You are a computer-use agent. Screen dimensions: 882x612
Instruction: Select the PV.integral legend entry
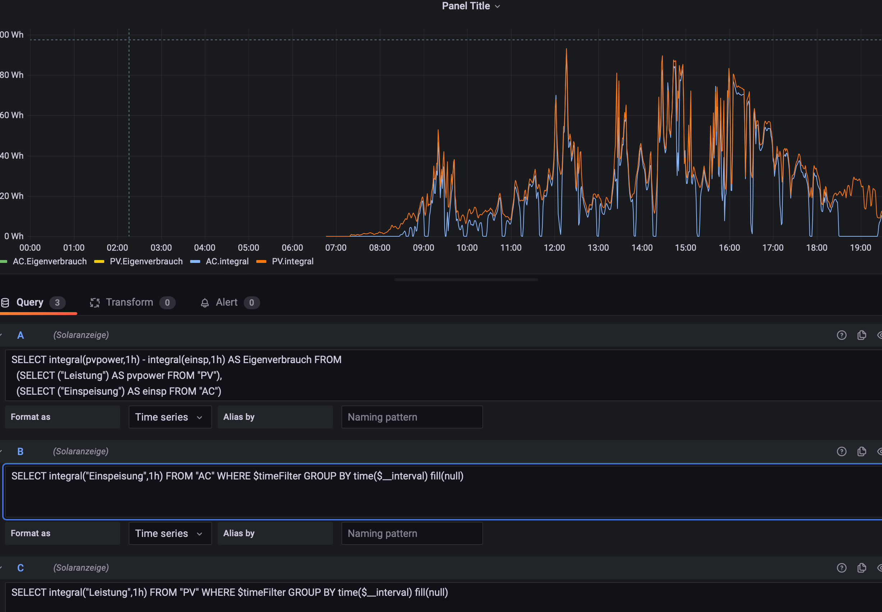(x=292, y=261)
